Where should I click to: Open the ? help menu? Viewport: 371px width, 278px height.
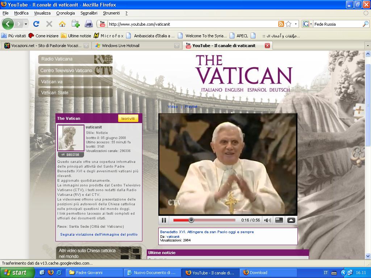tap(126, 13)
